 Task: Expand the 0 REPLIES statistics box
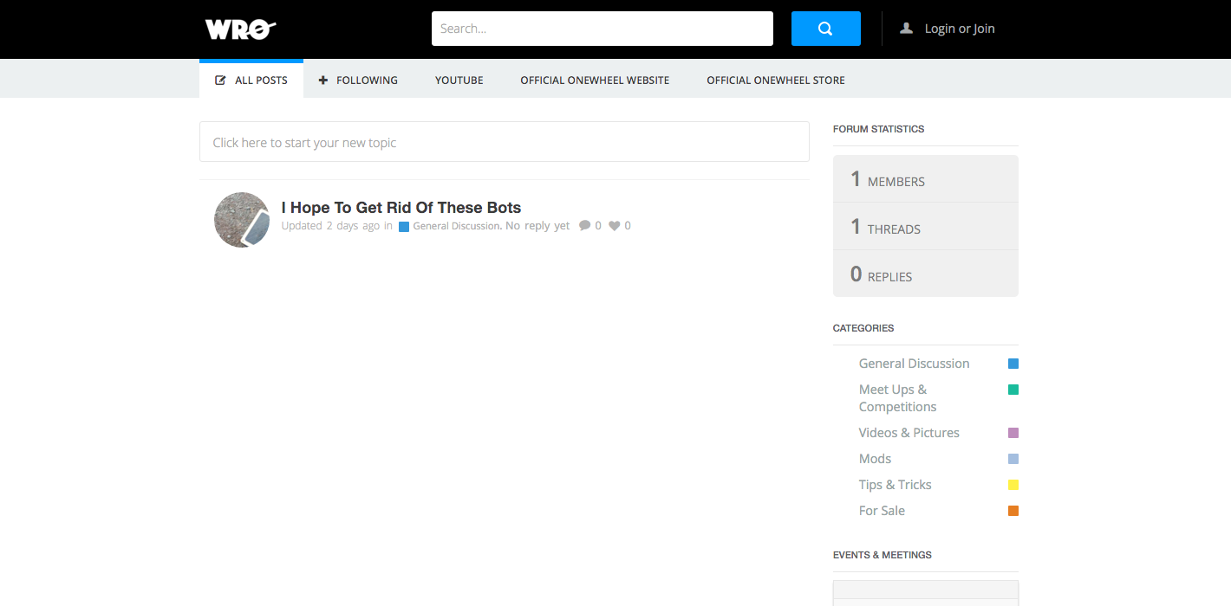[925, 274]
